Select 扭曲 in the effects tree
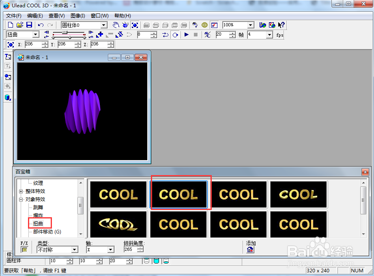This screenshot has width=374, height=276. click(38, 224)
